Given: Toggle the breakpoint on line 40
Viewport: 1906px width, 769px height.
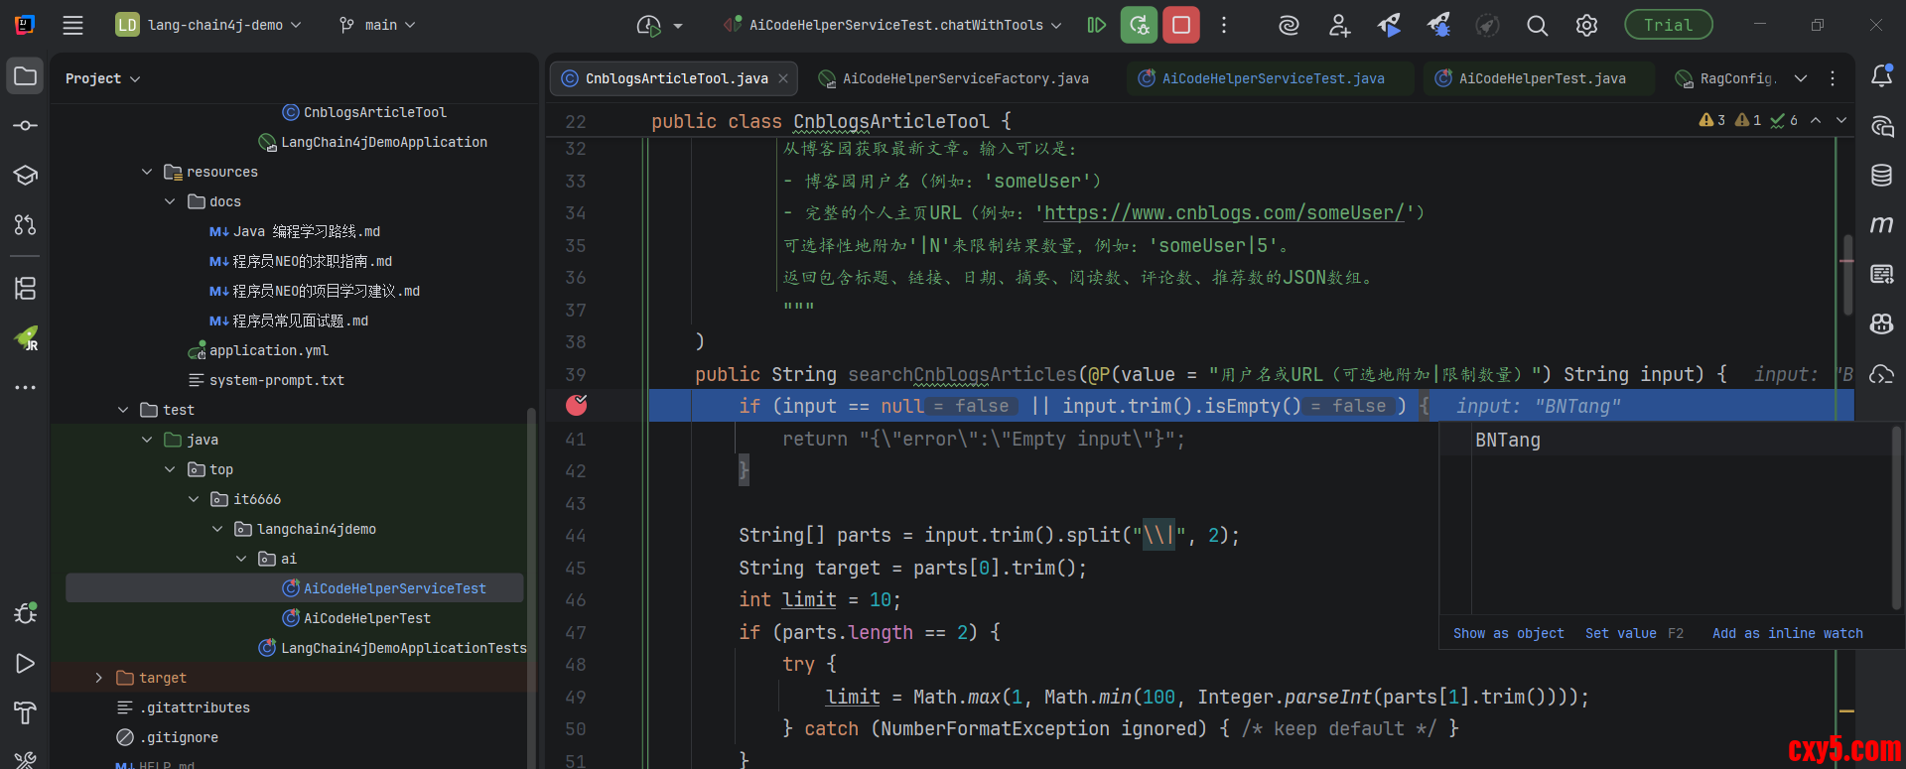Looking at the screenshot, I should 577,405.
